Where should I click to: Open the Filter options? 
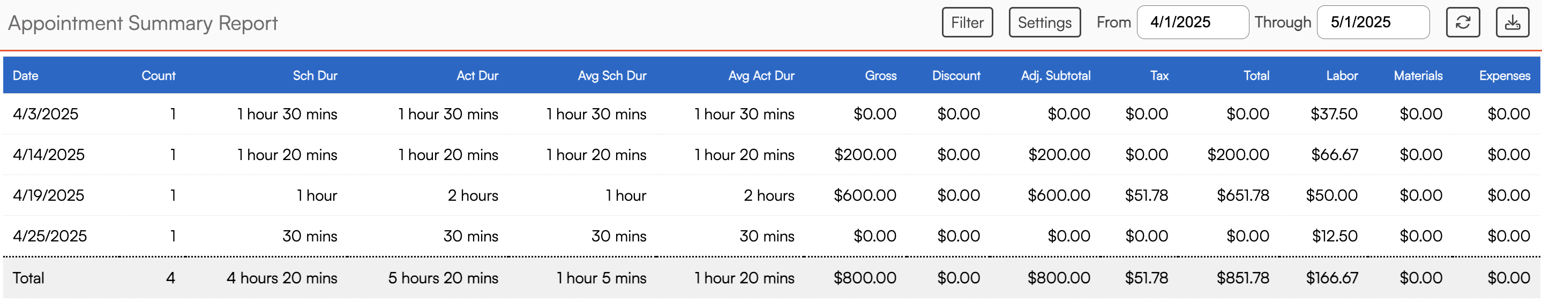coord(967,22)
